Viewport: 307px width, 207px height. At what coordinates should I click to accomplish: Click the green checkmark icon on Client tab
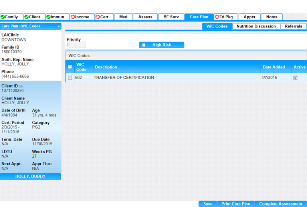[26, 17]
